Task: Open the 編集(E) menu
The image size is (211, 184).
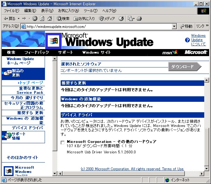Action: point(30,11)
